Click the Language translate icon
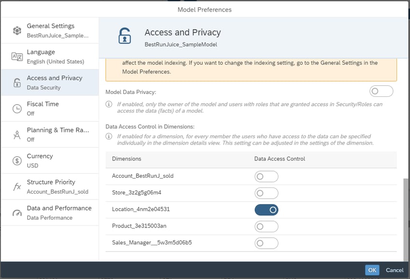Image resolution: width=410 pixels, height=279 pixels. tap(17, 56)
